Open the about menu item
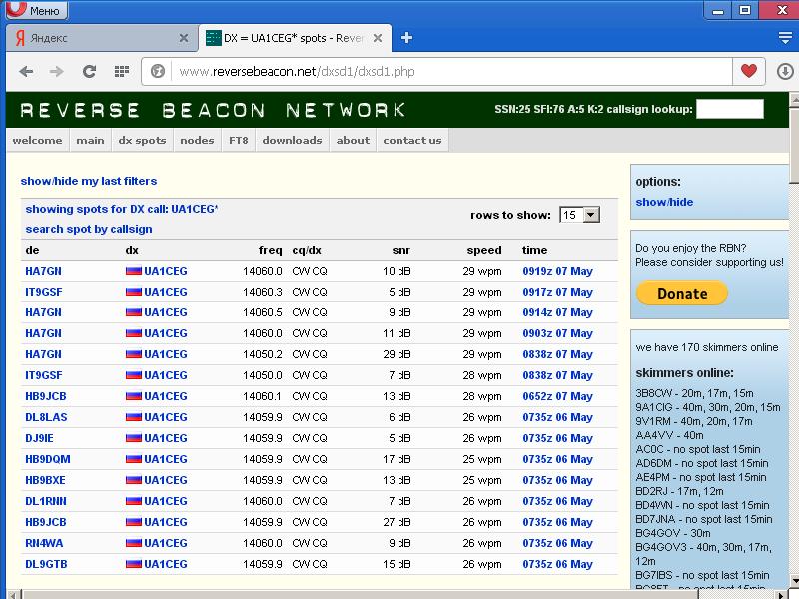This screenshot has height=599, width=799. click(353, 140)
